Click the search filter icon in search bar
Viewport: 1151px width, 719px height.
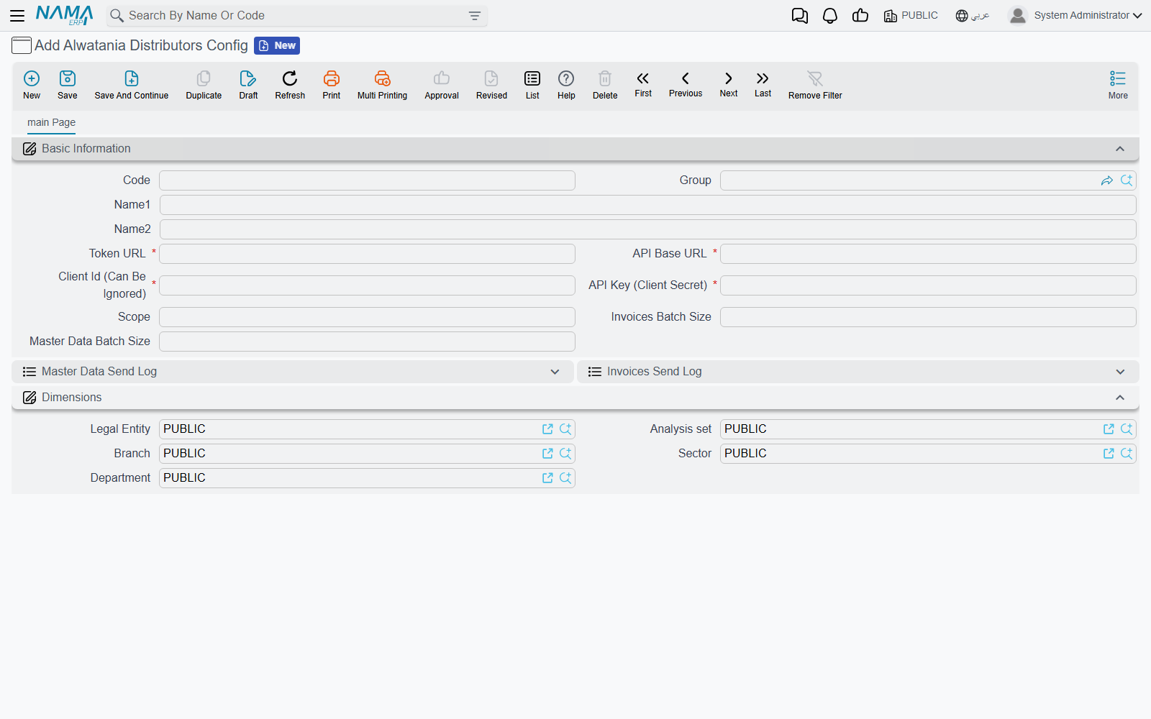tap(475, 16)
